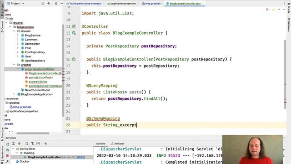Open Services wrench settings icon
Viewport: 291px width, 164px height.
coord(7,161)
